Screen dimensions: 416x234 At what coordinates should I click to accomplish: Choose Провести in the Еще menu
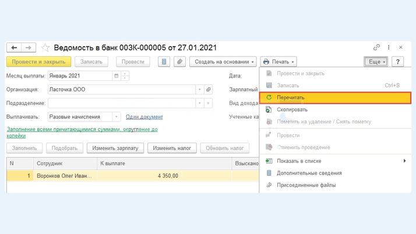point(336,135)
